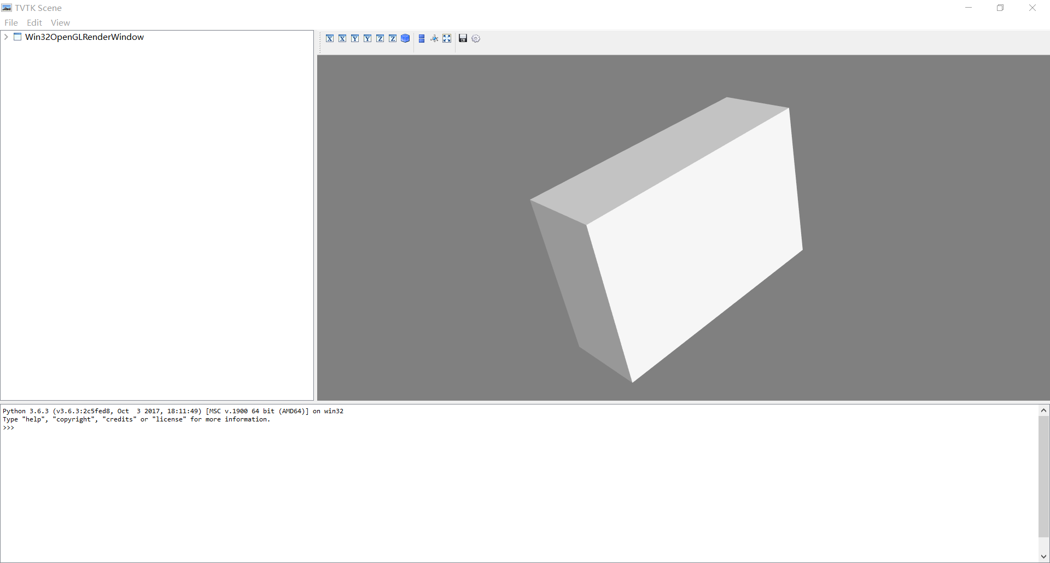This screenshot has width=1050, height=563.
Task: Open the View menu
Action: click(x=60, y=22)
